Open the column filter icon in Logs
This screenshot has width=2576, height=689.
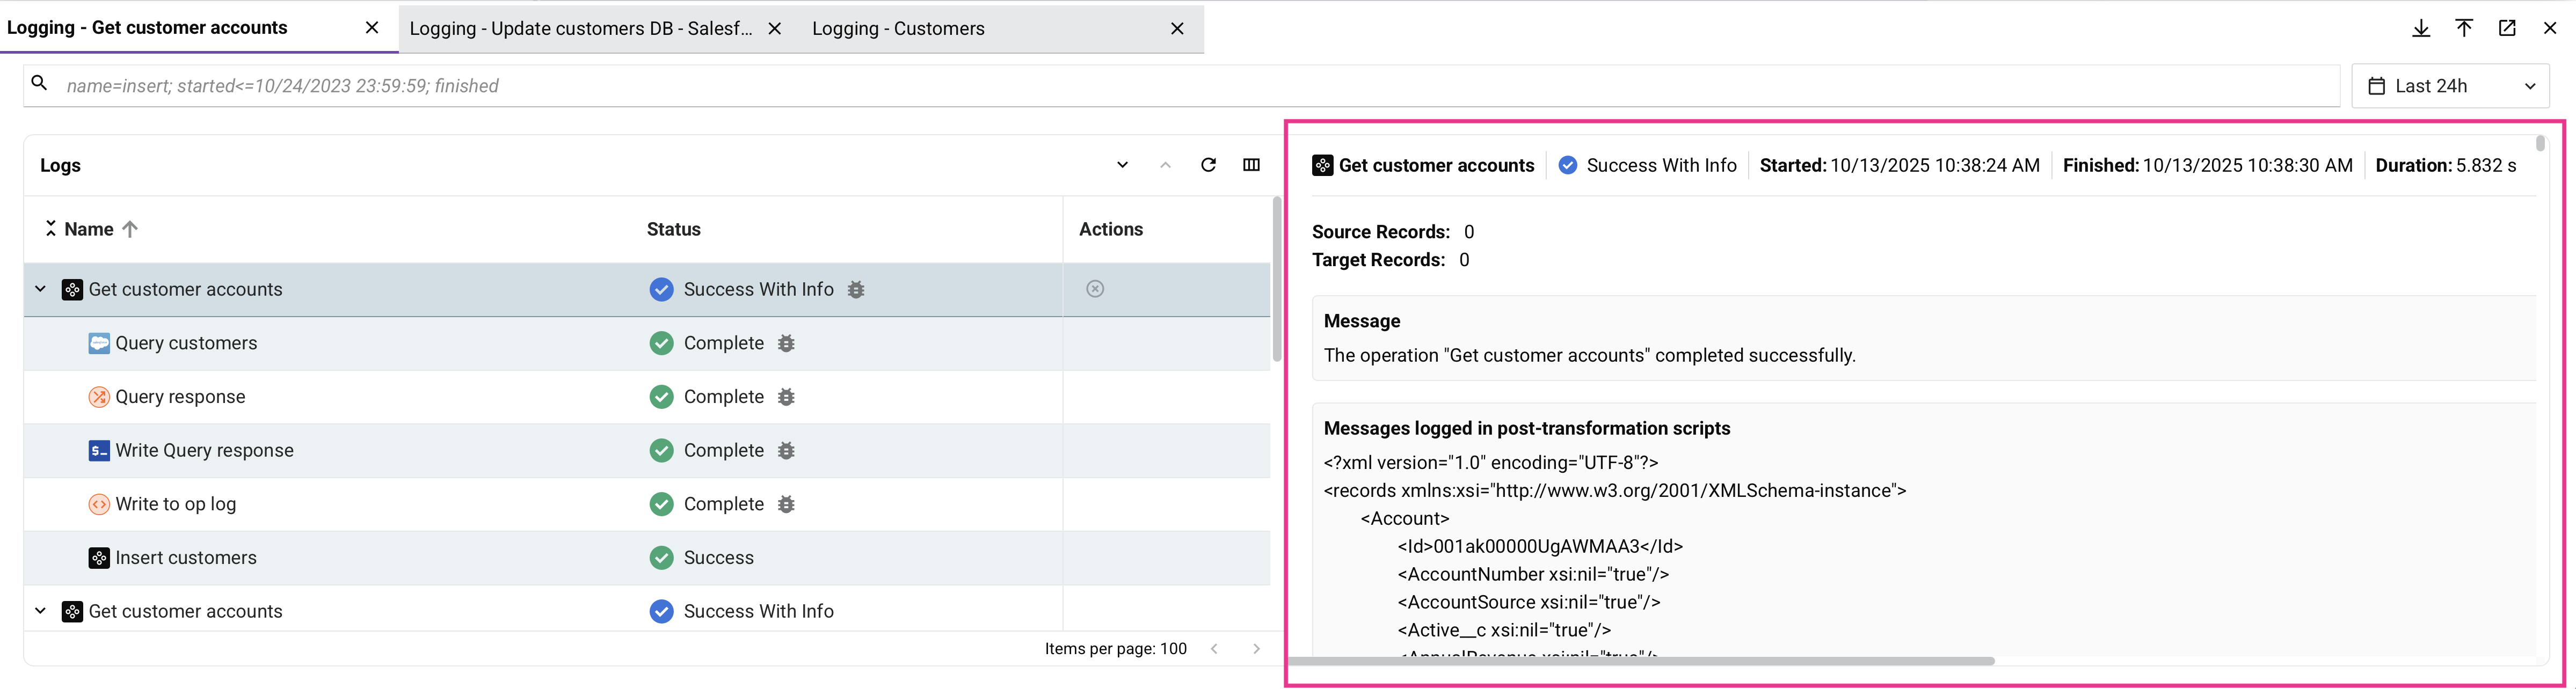(1251, 165)
